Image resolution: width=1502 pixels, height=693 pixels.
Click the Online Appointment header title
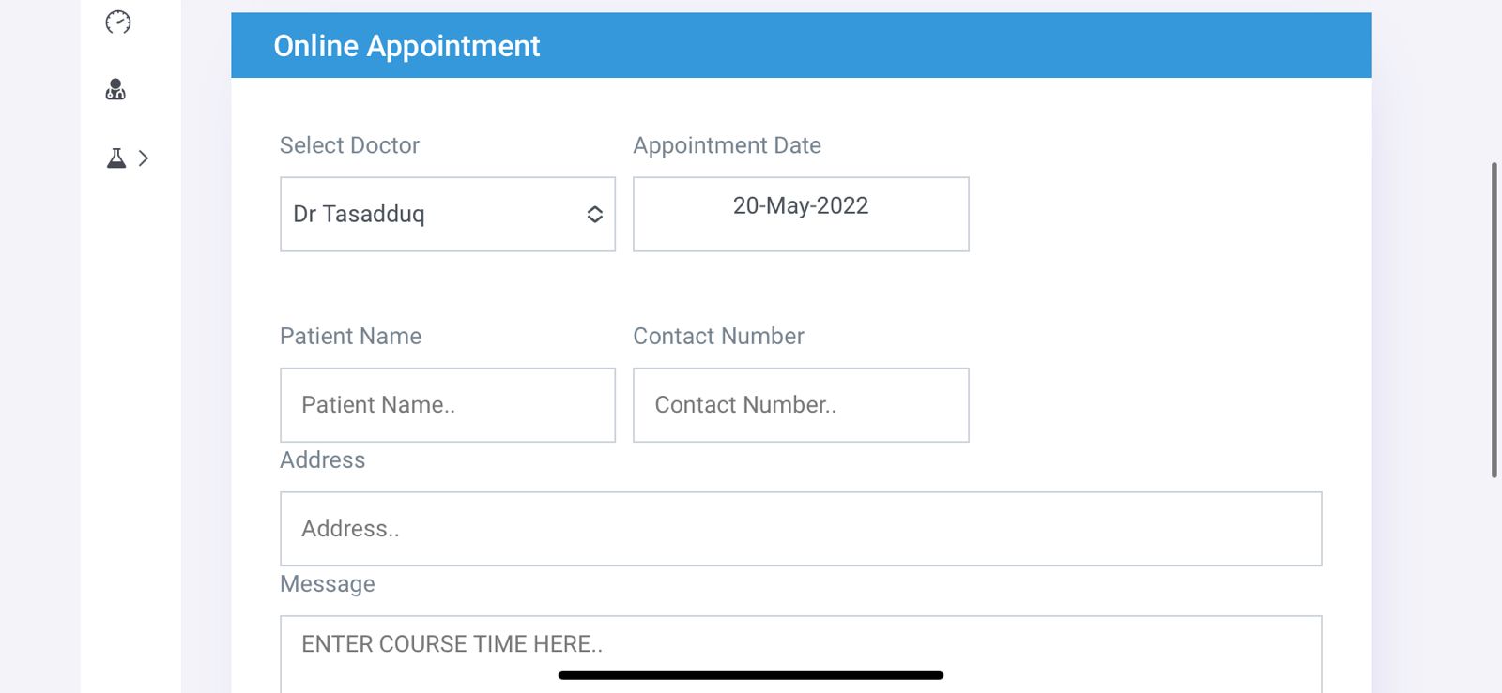(x=406, y=46)
